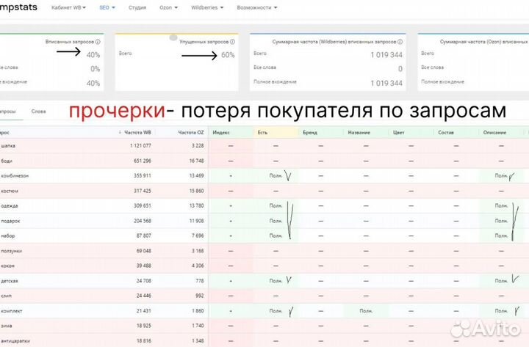Click WB frequency value 1 121 077
The width and height of the screenshot is (529, 347).
pos(140,145)
